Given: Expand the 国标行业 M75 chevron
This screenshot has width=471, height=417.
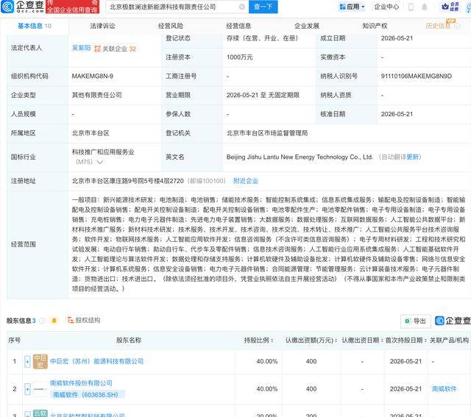Looking at the screenshot, I should pos(100,162).
